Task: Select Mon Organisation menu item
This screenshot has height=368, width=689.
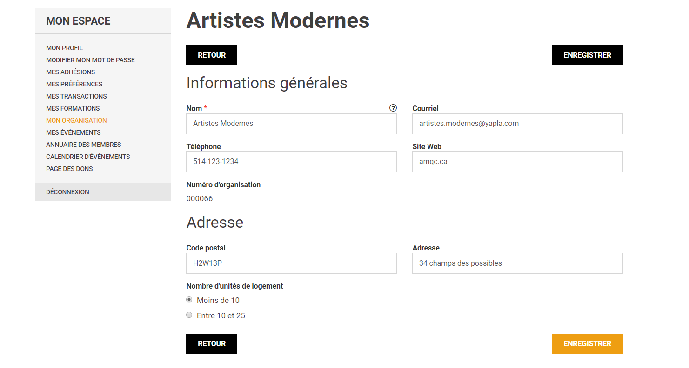Action: (x=76, y=120)
